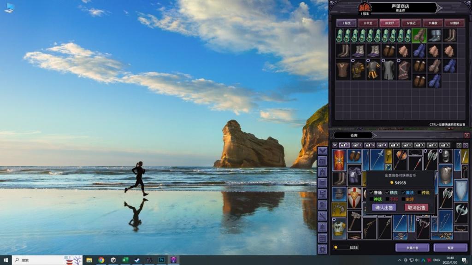Pick the steel-blue plated boots in the shop
472x265 pixels.
pyautogui.click(x=434, y=35)
